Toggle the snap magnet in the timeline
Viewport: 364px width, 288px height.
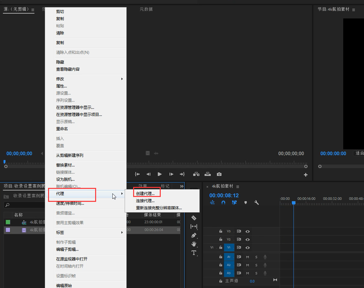(x=223, y=202)
